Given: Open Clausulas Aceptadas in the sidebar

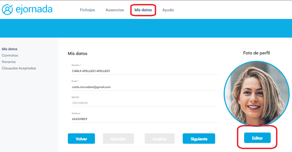Looking at the screenshot, I should [x=19, y=68].
